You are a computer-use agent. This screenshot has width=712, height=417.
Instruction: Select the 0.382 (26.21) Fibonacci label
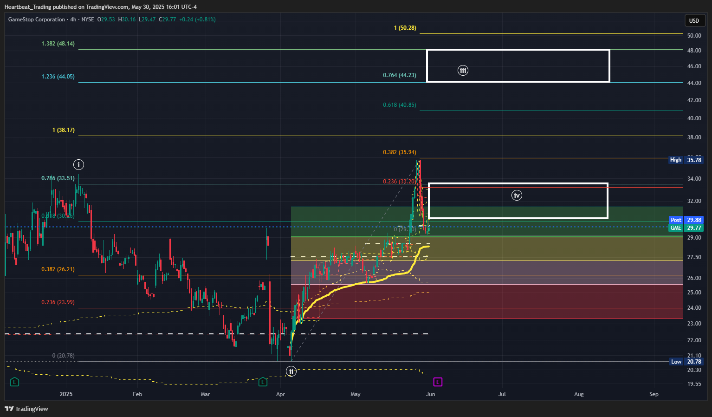58,269
